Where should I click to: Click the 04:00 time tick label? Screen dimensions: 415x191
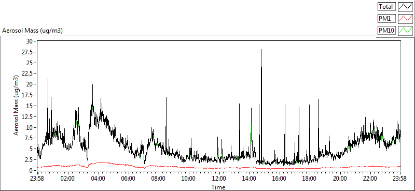(x=98, y=178)
